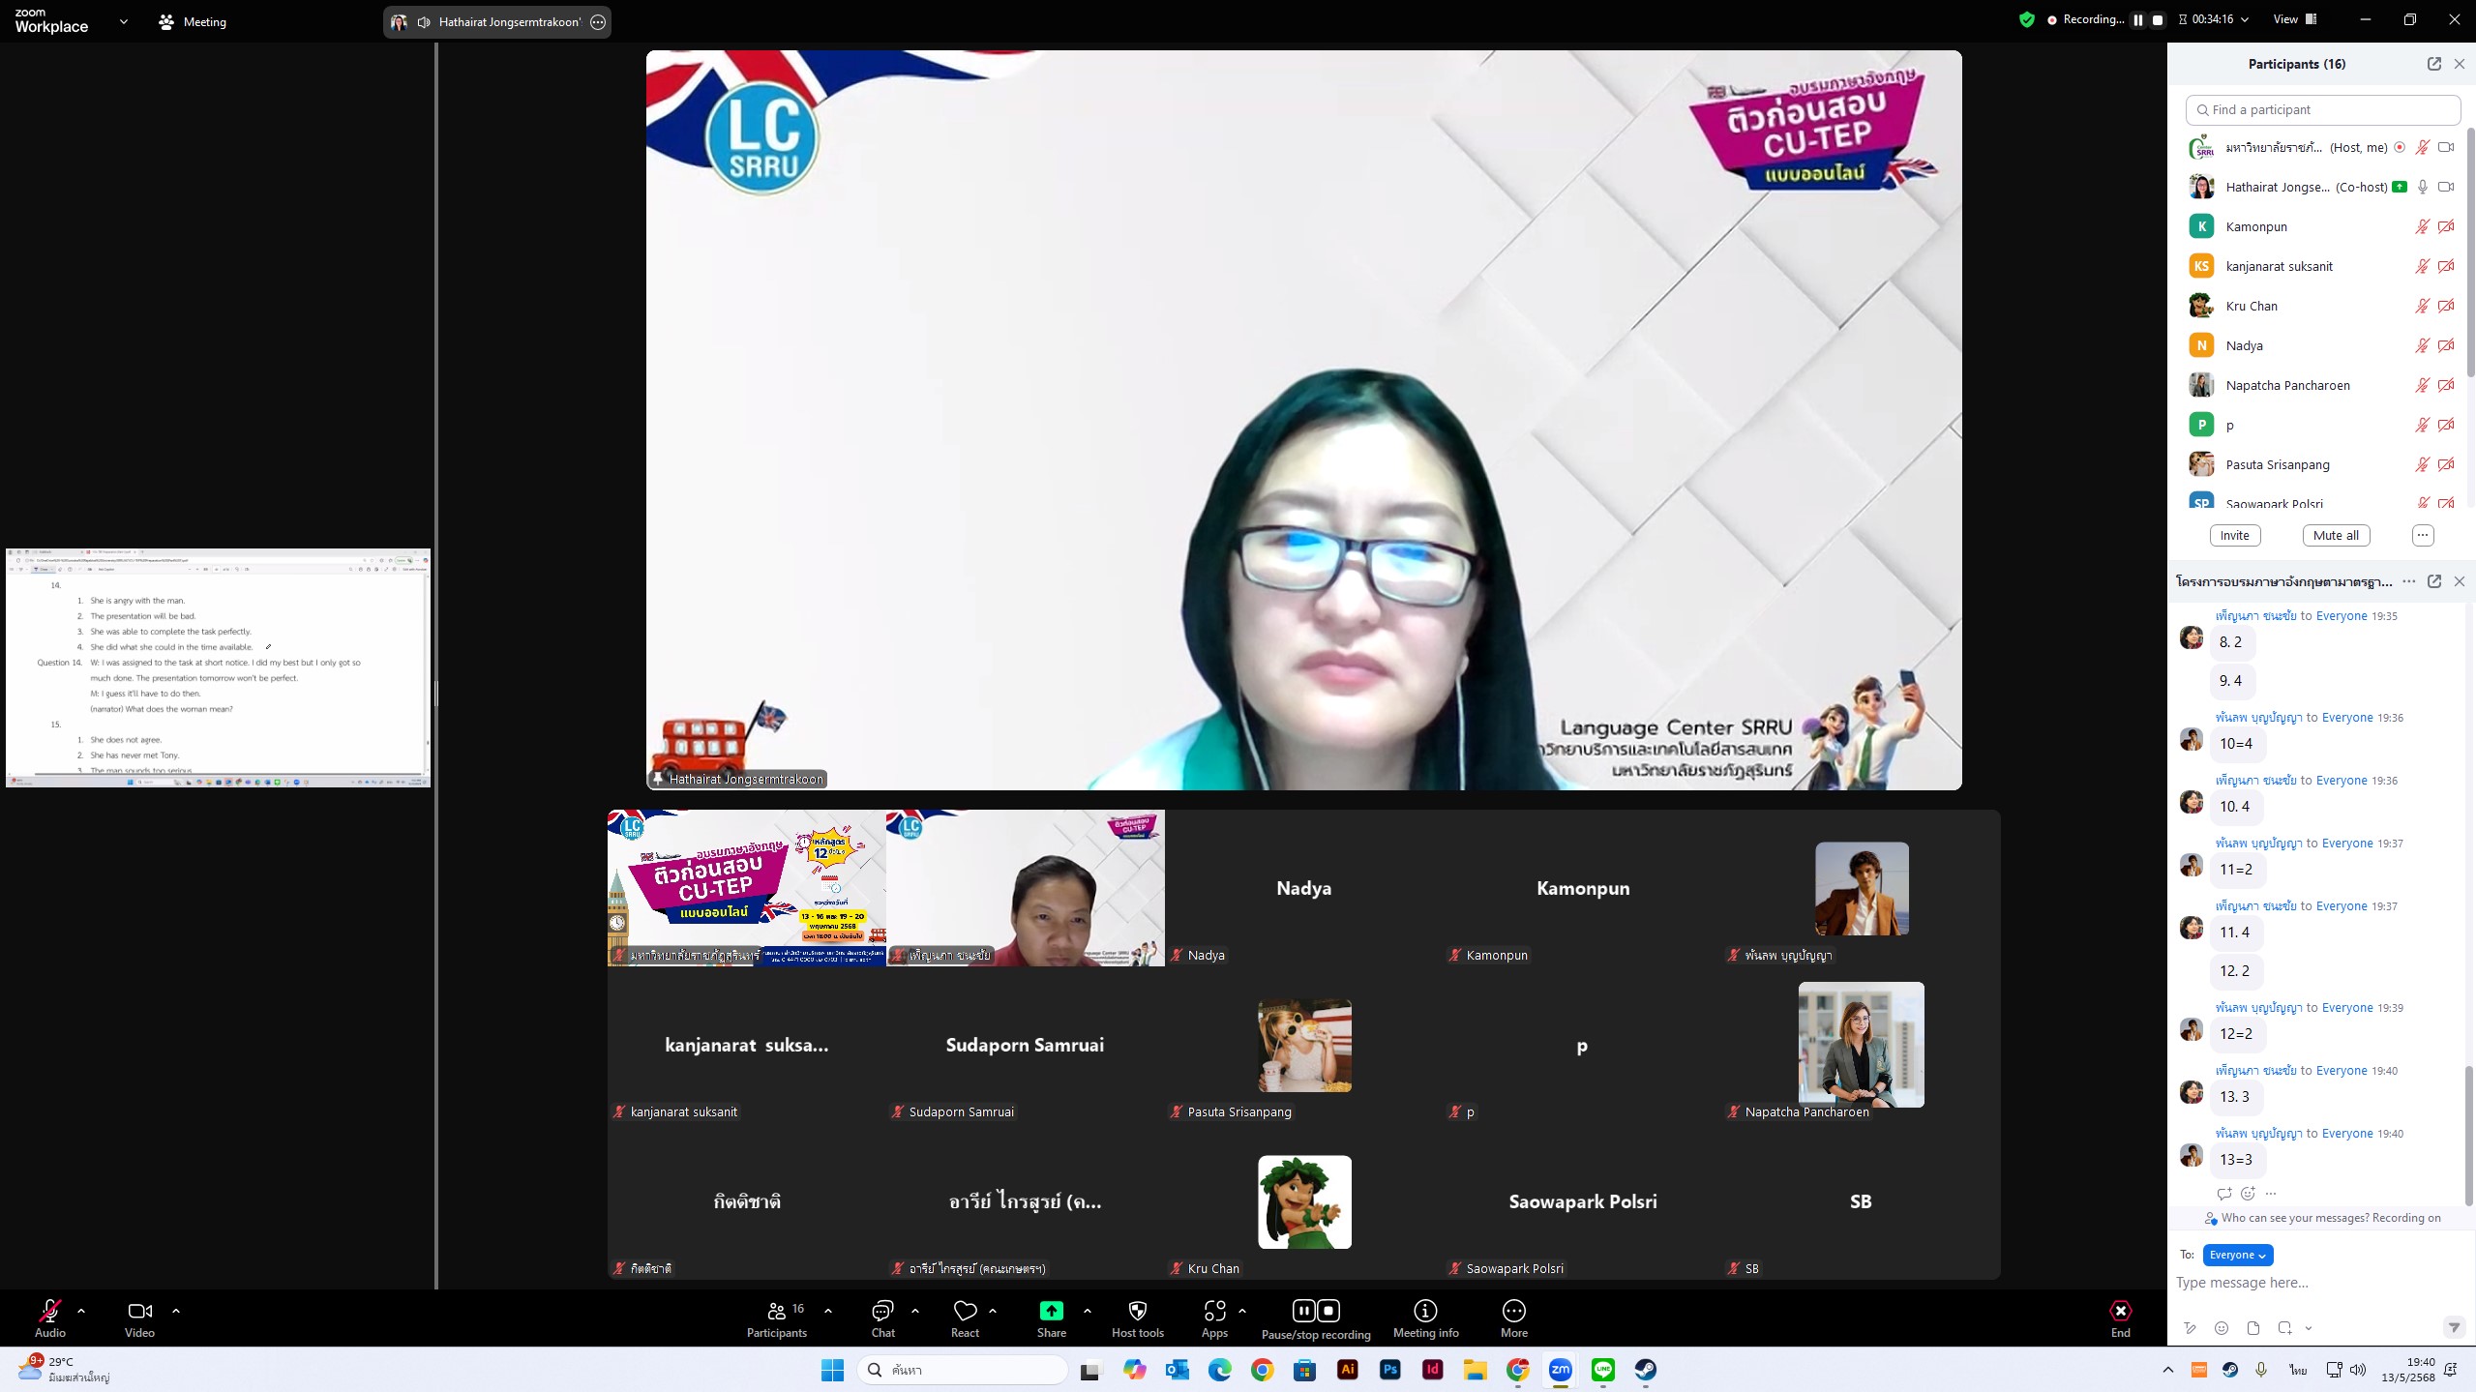Attach a file in chat compose bar

pyautogui.click(x=2252, y=1328)
